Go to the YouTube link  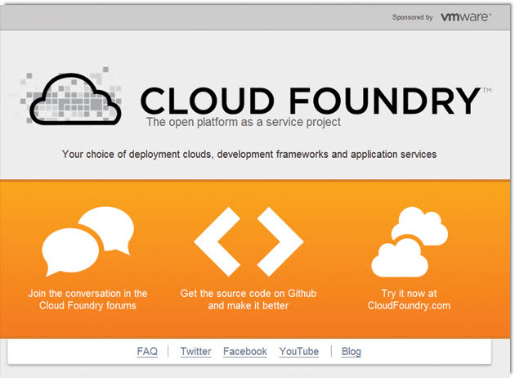(299, 351)
